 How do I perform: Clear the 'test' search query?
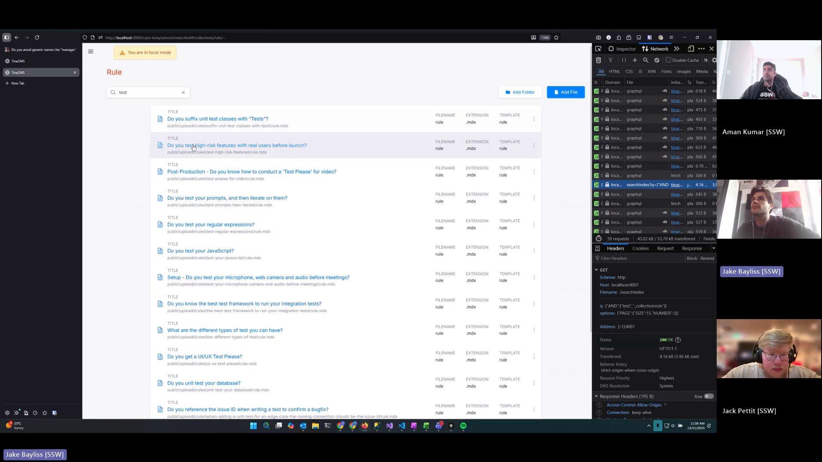[183, 92]
